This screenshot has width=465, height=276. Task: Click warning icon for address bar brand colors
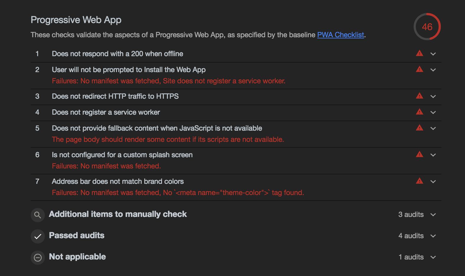(419, 181)
